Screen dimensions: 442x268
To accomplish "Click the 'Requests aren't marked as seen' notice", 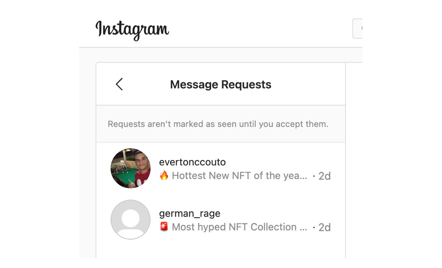I will pos(218,124).
